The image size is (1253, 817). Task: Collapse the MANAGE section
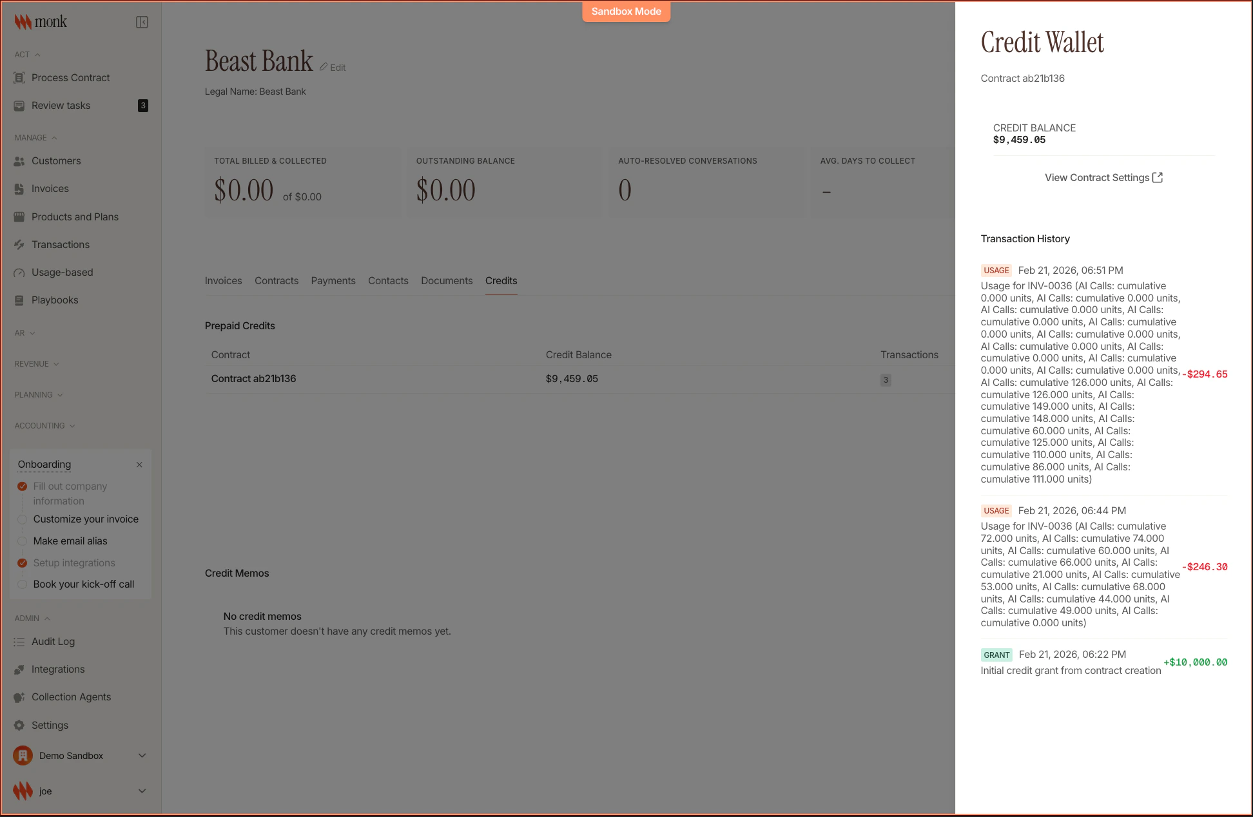pyautogui.click(x=36, y=138)
